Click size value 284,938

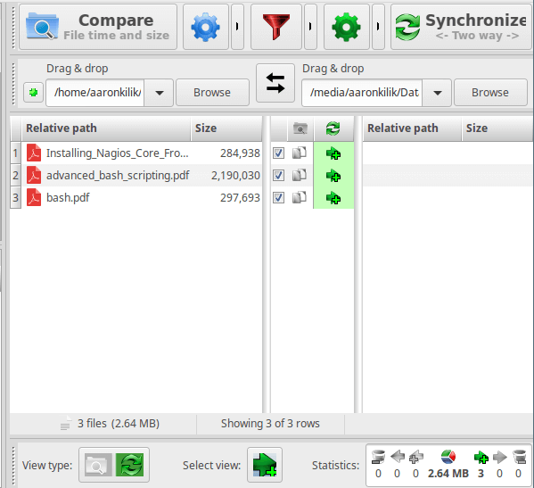(x=240, y=153)
